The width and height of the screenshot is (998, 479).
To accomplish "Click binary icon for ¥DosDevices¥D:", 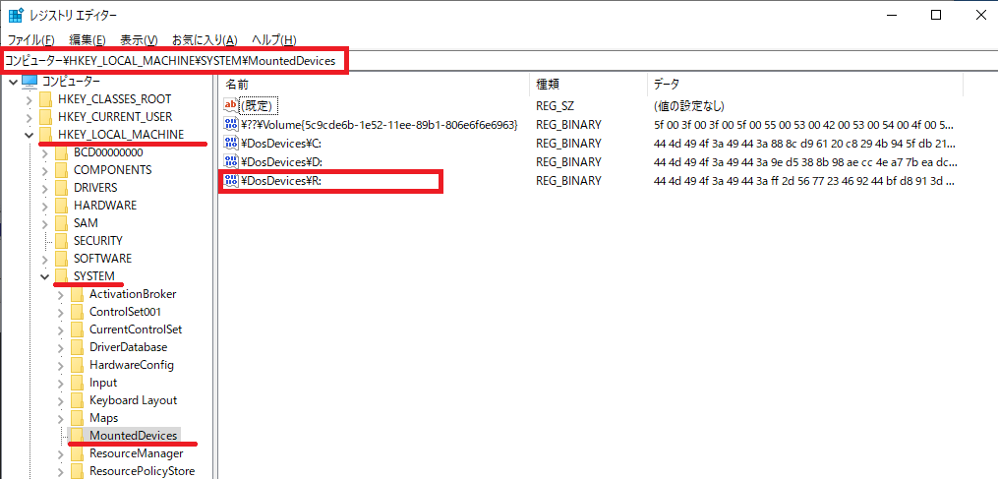I will click(230, 161).
